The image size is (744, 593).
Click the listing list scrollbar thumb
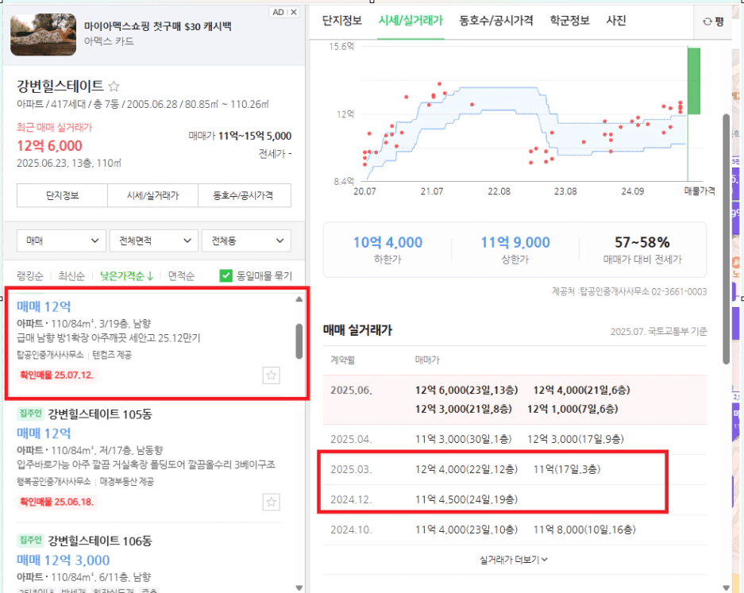[x=299, y=341]
